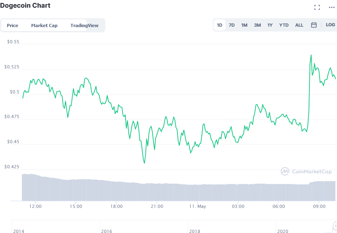Click the 2016 marker on the timeline navigator

(x=107, y=231)
